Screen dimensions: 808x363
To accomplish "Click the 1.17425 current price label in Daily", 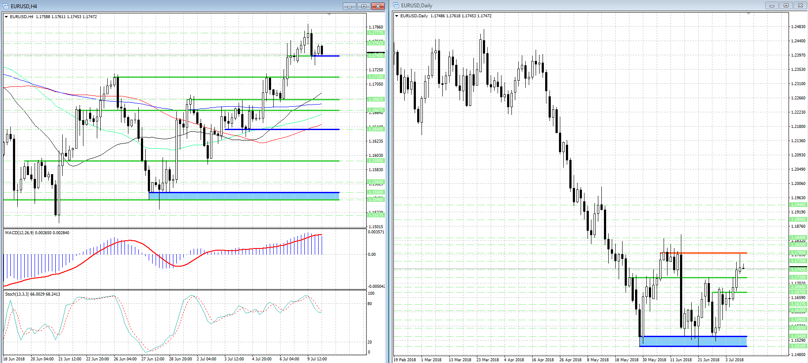I will click(x=798, y=270).
